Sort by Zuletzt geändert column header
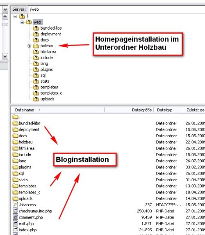Screen dimensions: 205x235 click(194, 110)
